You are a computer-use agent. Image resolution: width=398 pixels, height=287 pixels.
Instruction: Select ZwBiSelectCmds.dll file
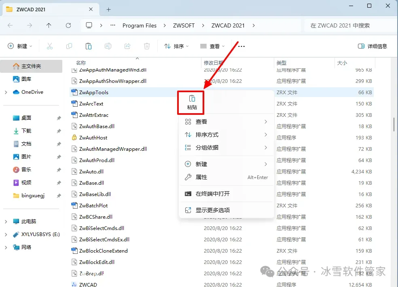click(x=102, y=228)
